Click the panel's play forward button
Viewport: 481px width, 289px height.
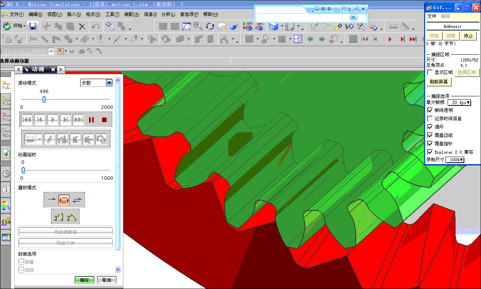click(53, 120)
